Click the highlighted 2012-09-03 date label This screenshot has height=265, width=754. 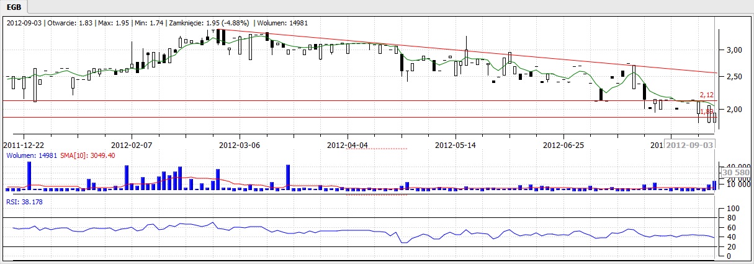pos(689,146)
